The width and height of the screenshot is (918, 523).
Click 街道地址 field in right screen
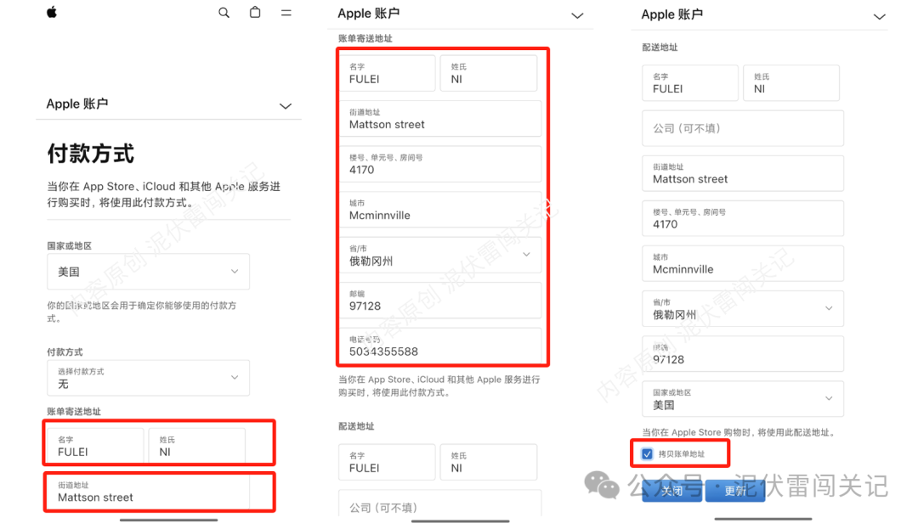pos(742,173)
